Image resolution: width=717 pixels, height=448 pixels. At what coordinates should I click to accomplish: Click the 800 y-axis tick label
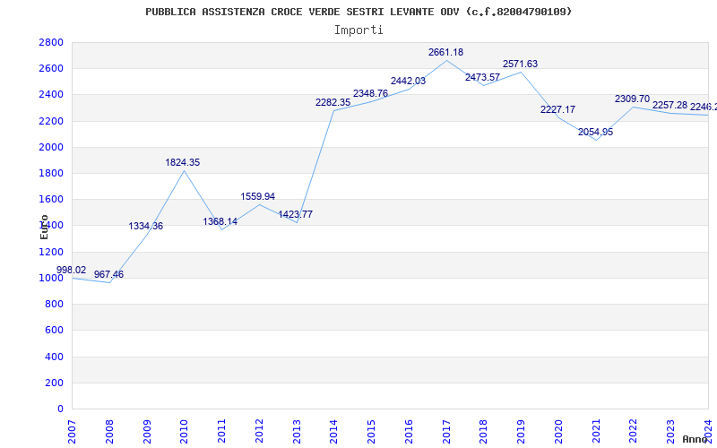pyautogui.click(x=55, y=305)
